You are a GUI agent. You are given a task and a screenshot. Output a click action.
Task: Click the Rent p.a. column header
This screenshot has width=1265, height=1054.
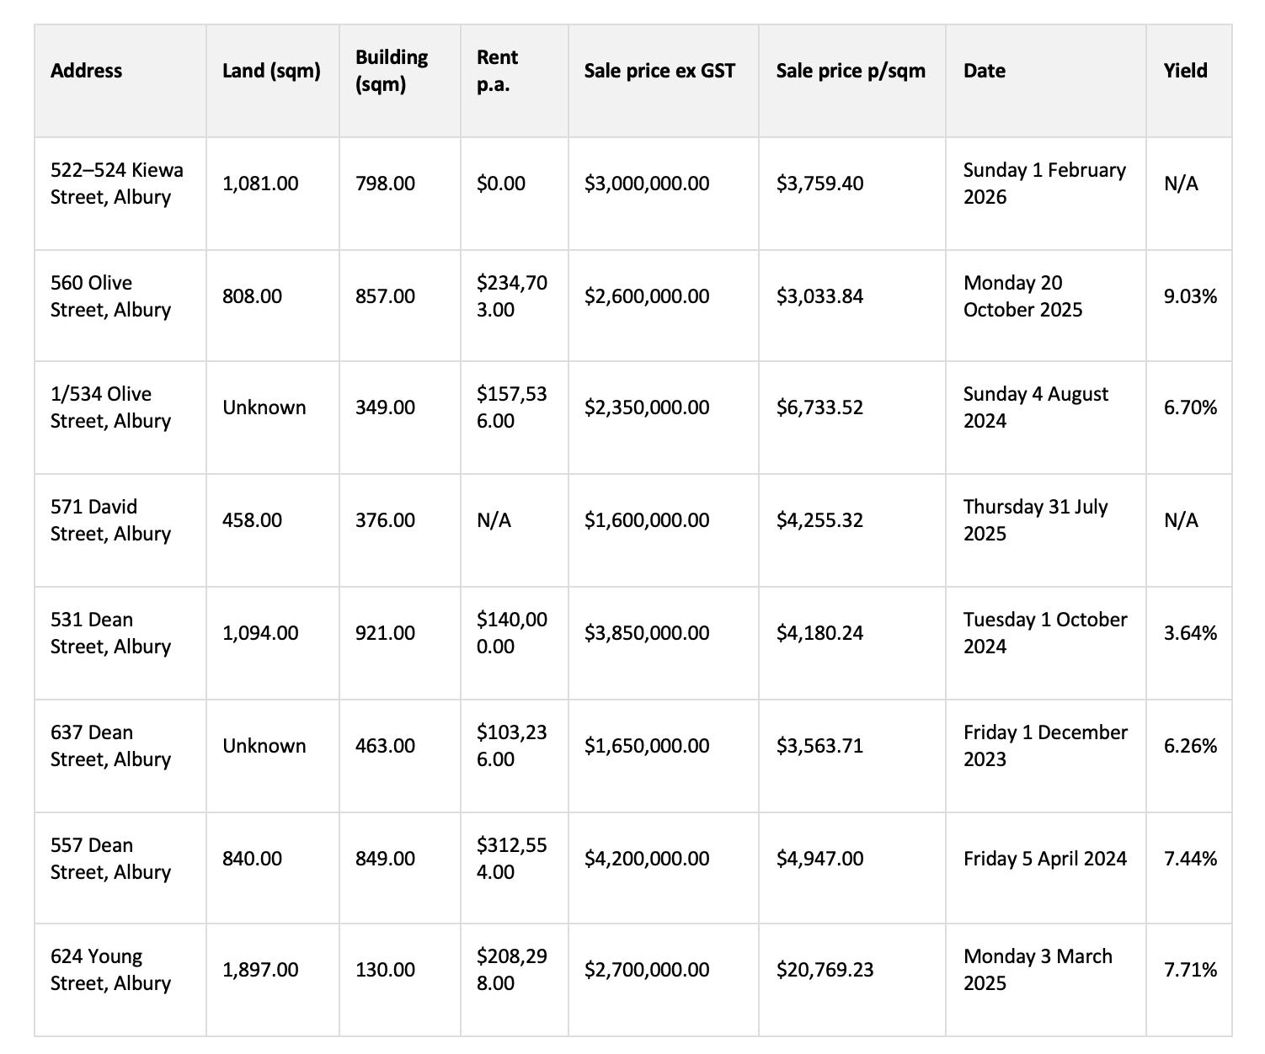pos(498,71)
